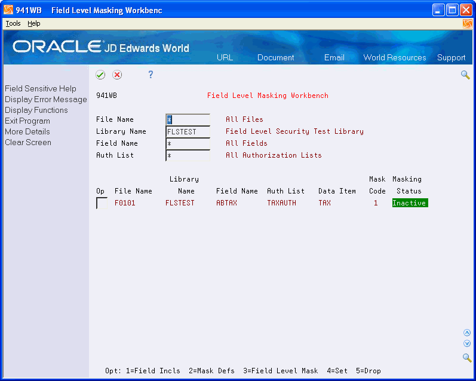
Task: Click the Field Level Masking Workbench heading
Action: (268, 96)
